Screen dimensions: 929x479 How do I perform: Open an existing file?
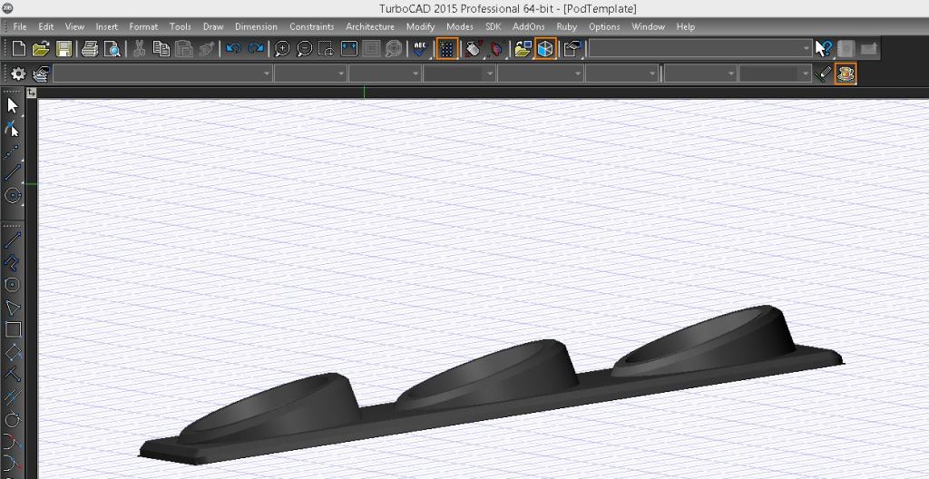[41, 49]
